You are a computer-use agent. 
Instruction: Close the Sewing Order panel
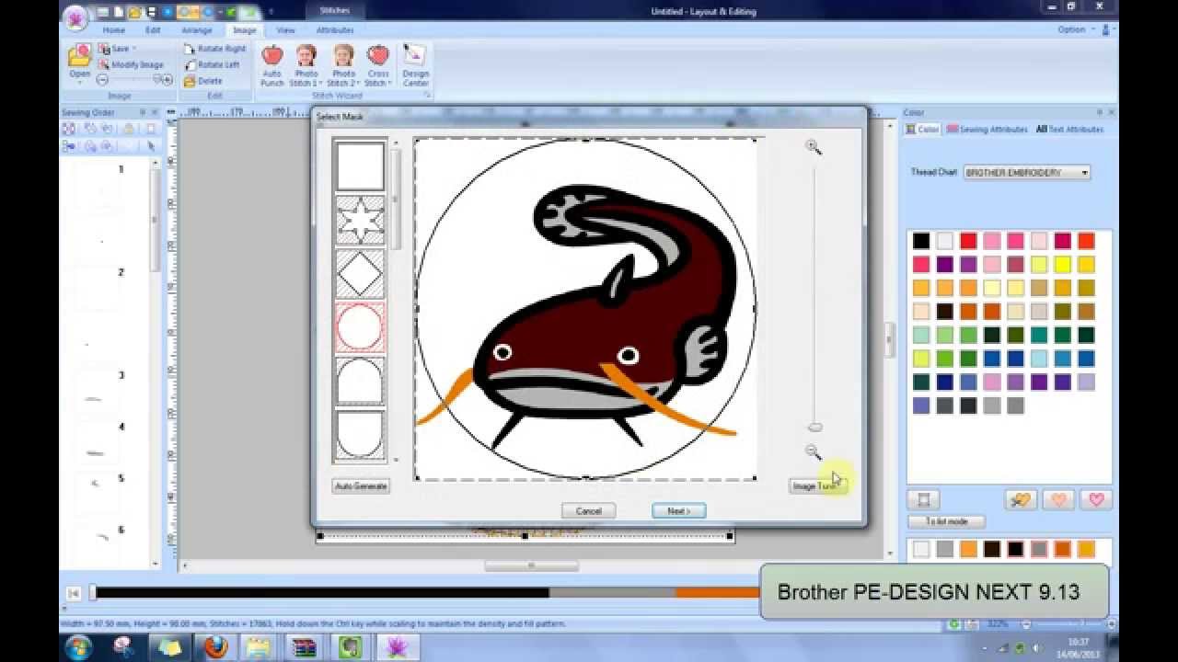[x=156, y=113]
